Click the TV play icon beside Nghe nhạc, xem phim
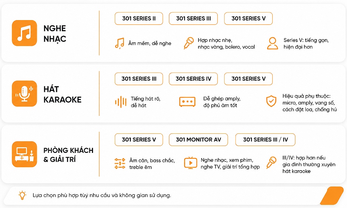Screen dimensions: 347x208 pyautogui.click(x=190, y=163)
